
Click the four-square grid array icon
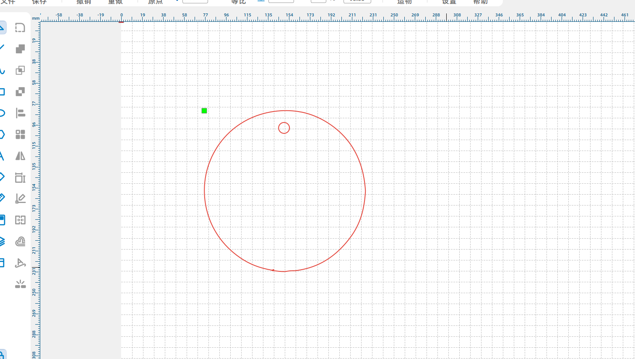[20, 134]
